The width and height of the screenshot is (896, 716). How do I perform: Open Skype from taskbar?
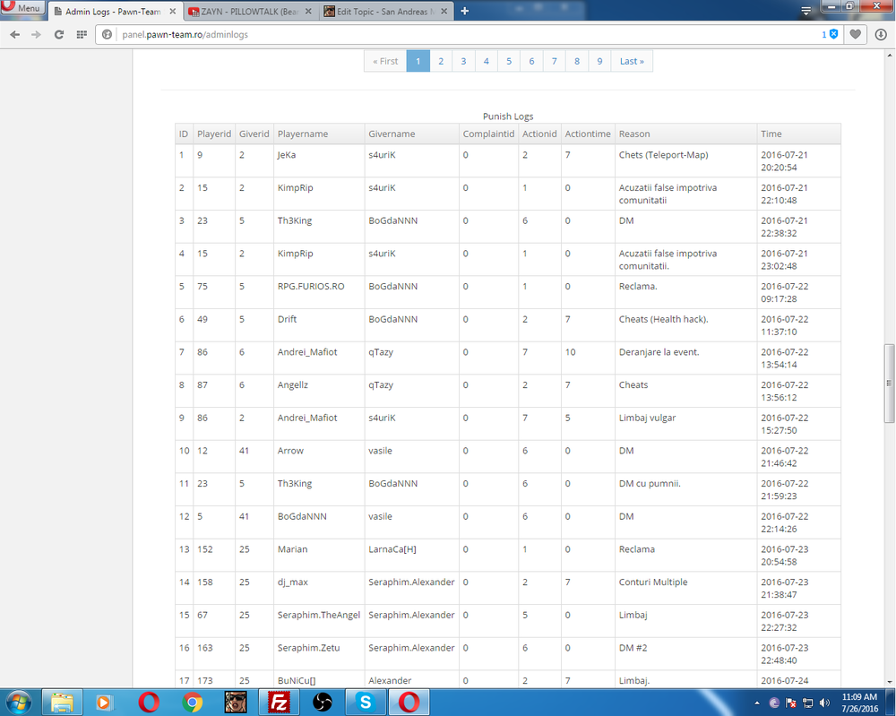pyautogui.click(x=366, y=702)
